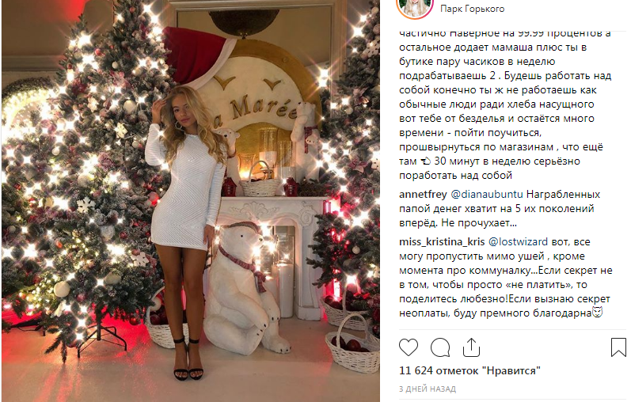Open the Парк Горького location link

(x=472, y=9)
